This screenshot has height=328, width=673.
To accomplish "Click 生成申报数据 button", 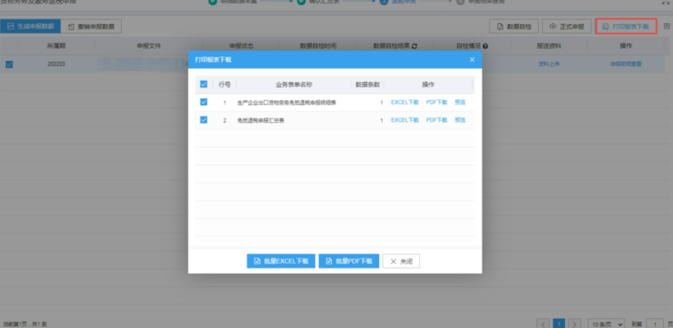I will tap(31, 27).
